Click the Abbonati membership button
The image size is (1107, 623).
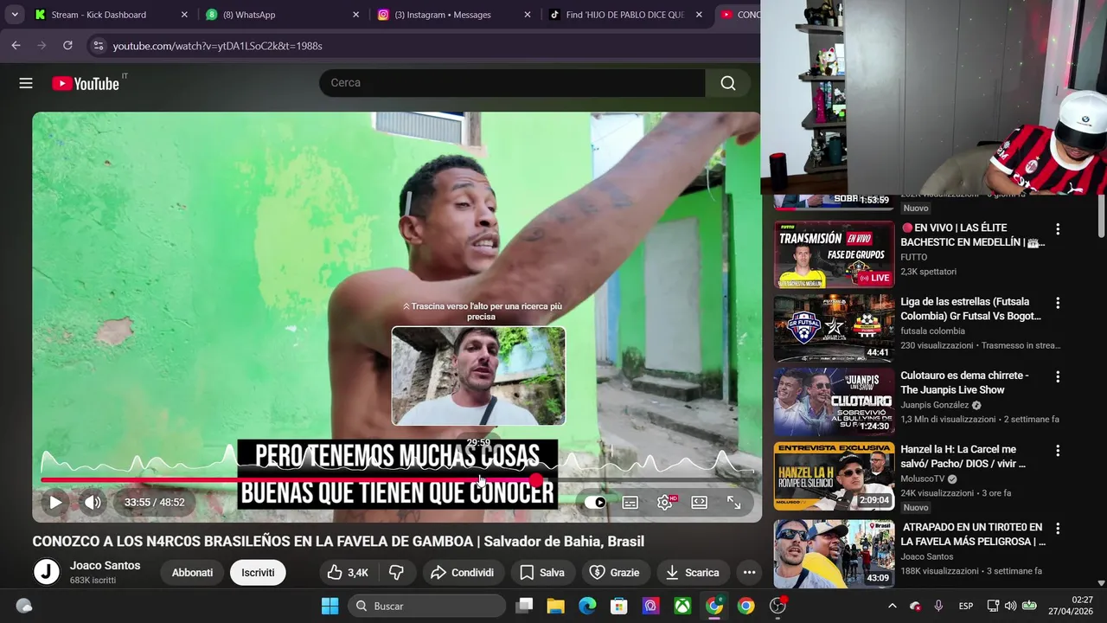(x=192, y=572)
